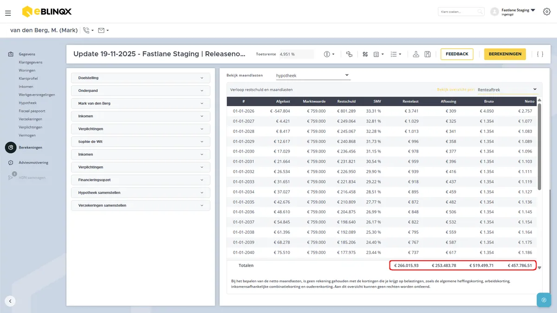The height and width of the screenshot is (313, 557).
Task: Expand the Onderpand section
Action: 141,91
